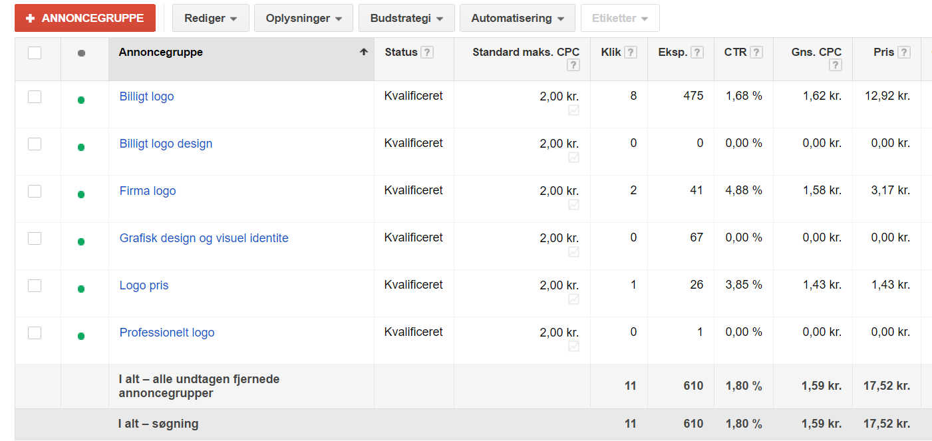Open the Billigt logo ad group link
The height and width of the screenshot is (441, 932).
(146, 96)
